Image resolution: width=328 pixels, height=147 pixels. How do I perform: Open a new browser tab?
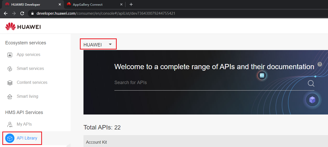[x=131, y=4]
